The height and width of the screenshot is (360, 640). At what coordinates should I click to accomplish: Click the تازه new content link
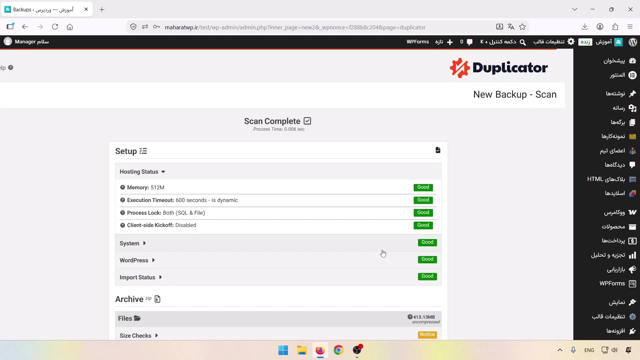tap(444, 42)
